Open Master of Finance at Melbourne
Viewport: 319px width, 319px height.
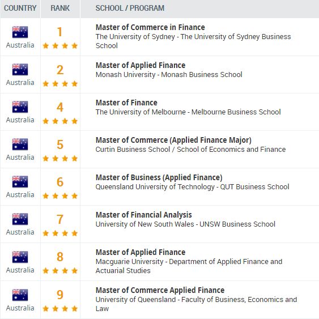pos(126,103)
